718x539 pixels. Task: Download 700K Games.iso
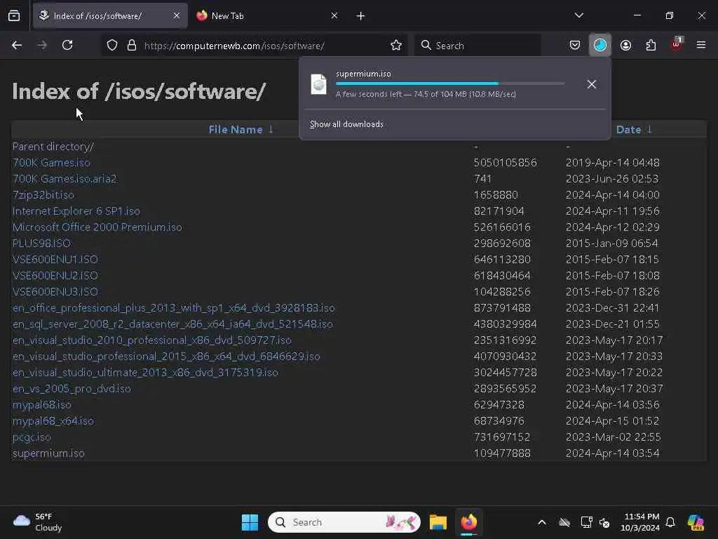[51, 163]
